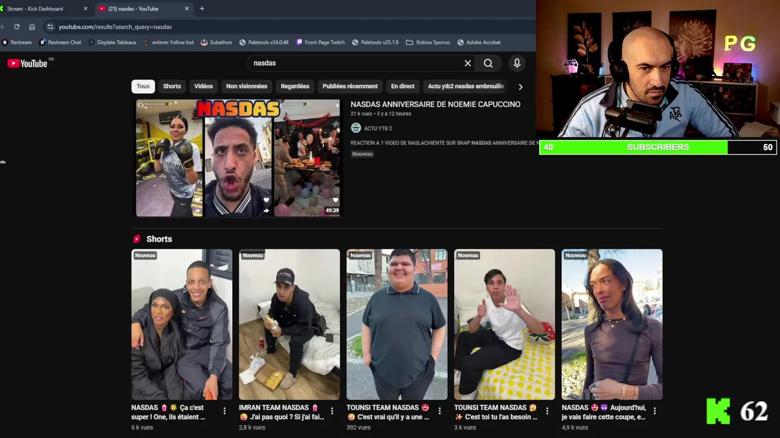Screen dimensions: 780x438
Task: Go to the browser home page icon
Action: 32,27
